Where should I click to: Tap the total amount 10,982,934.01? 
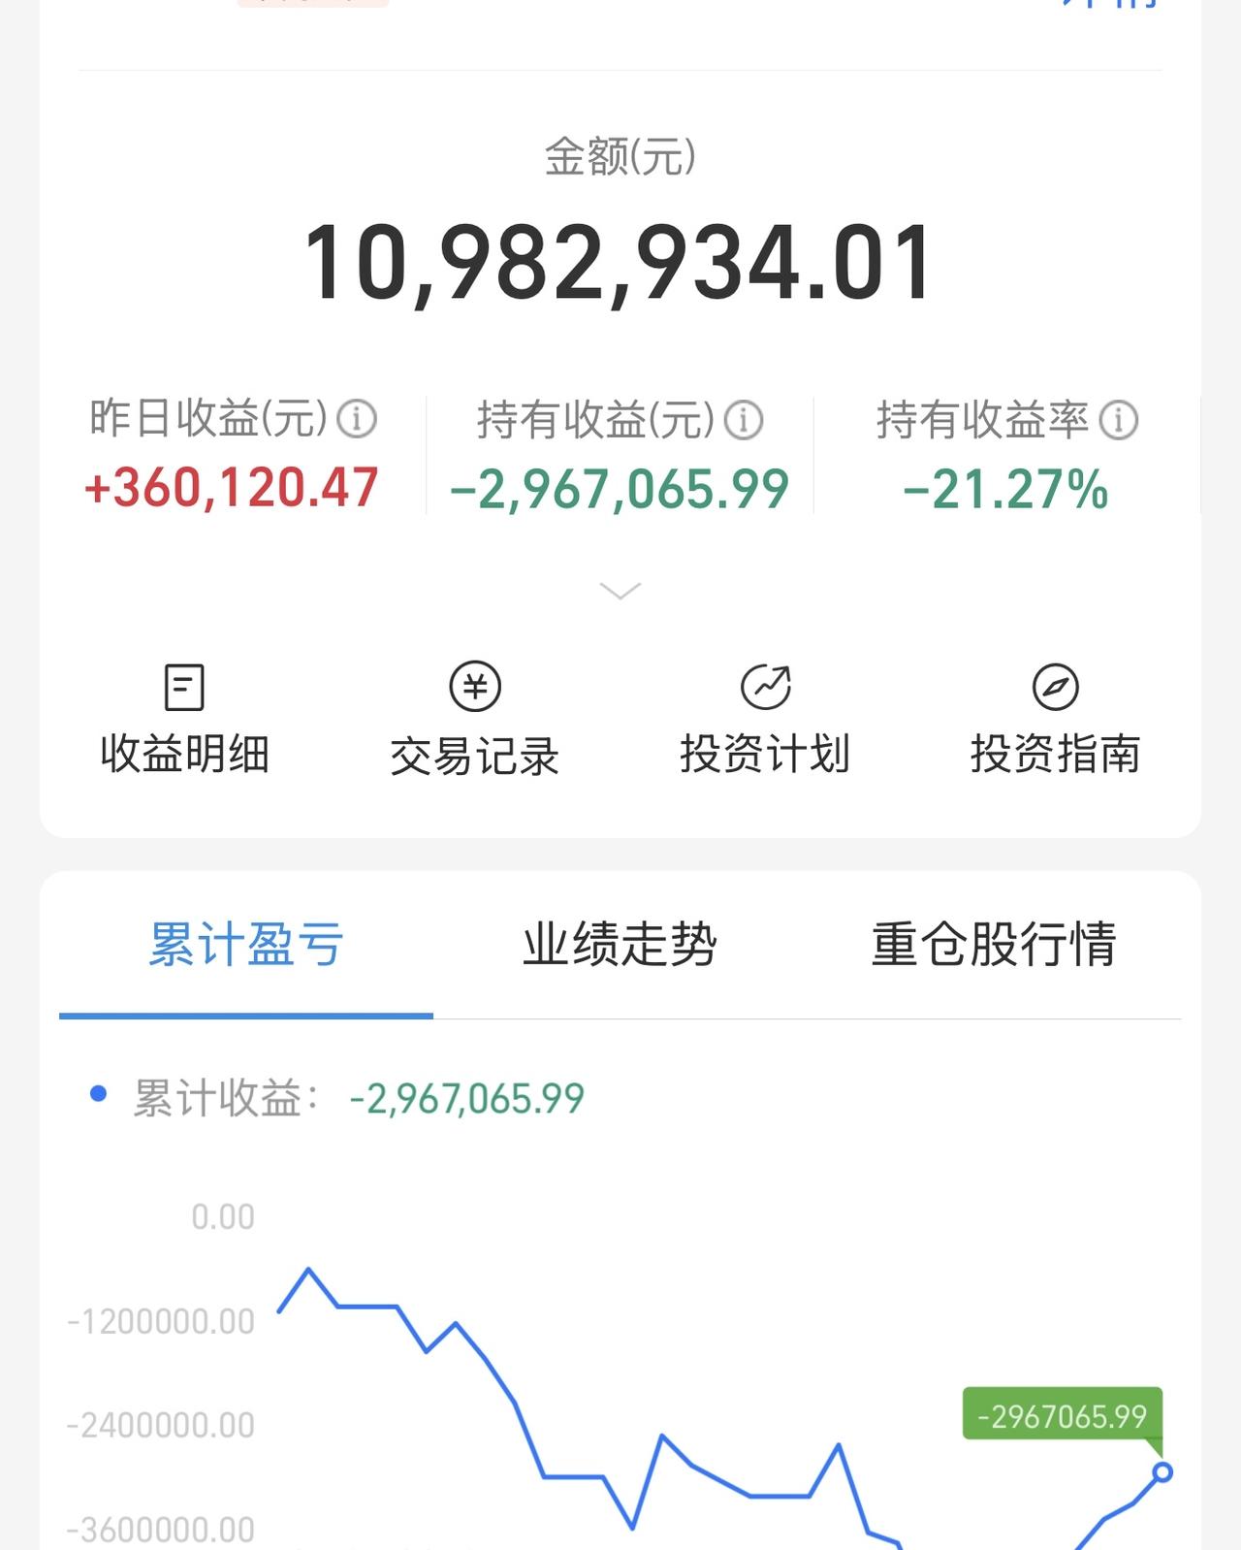click(x=620, y=264)
